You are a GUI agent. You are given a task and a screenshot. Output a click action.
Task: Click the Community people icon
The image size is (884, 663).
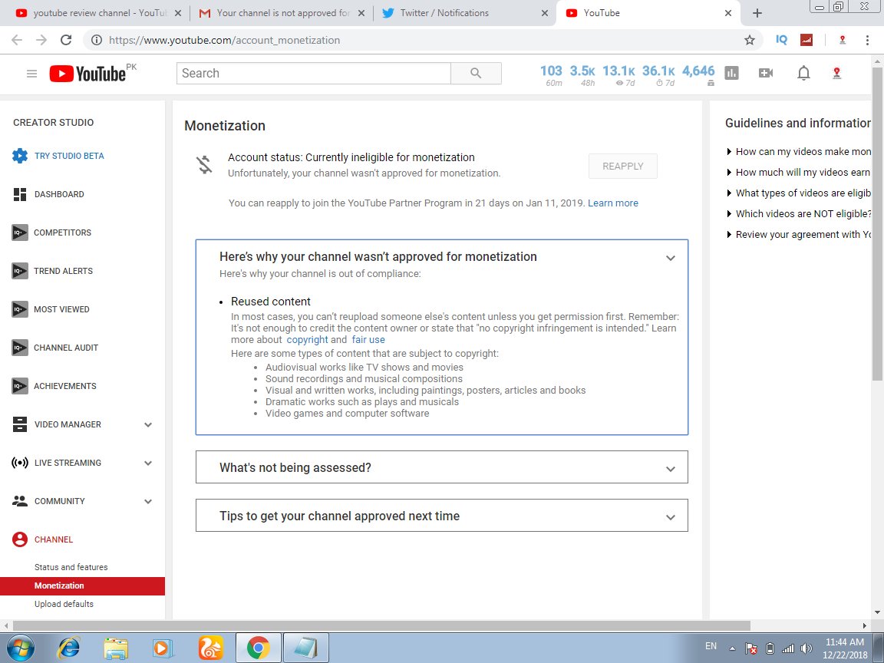point(20,500)
